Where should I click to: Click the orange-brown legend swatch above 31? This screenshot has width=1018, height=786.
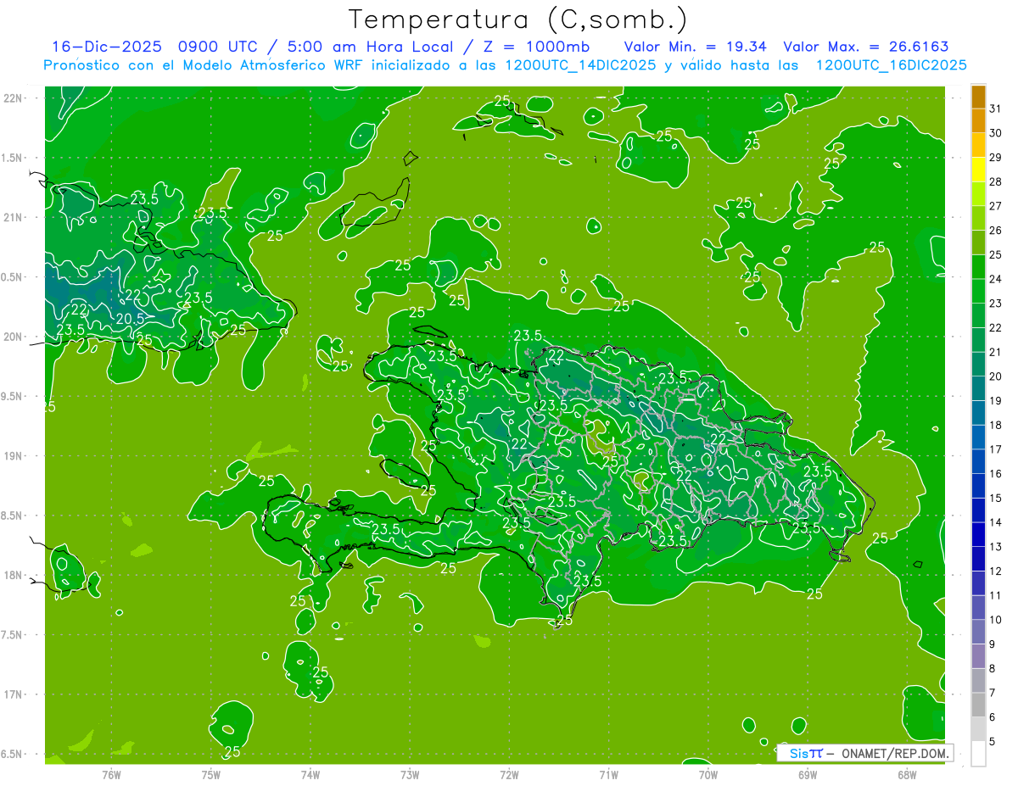(978, 97)
